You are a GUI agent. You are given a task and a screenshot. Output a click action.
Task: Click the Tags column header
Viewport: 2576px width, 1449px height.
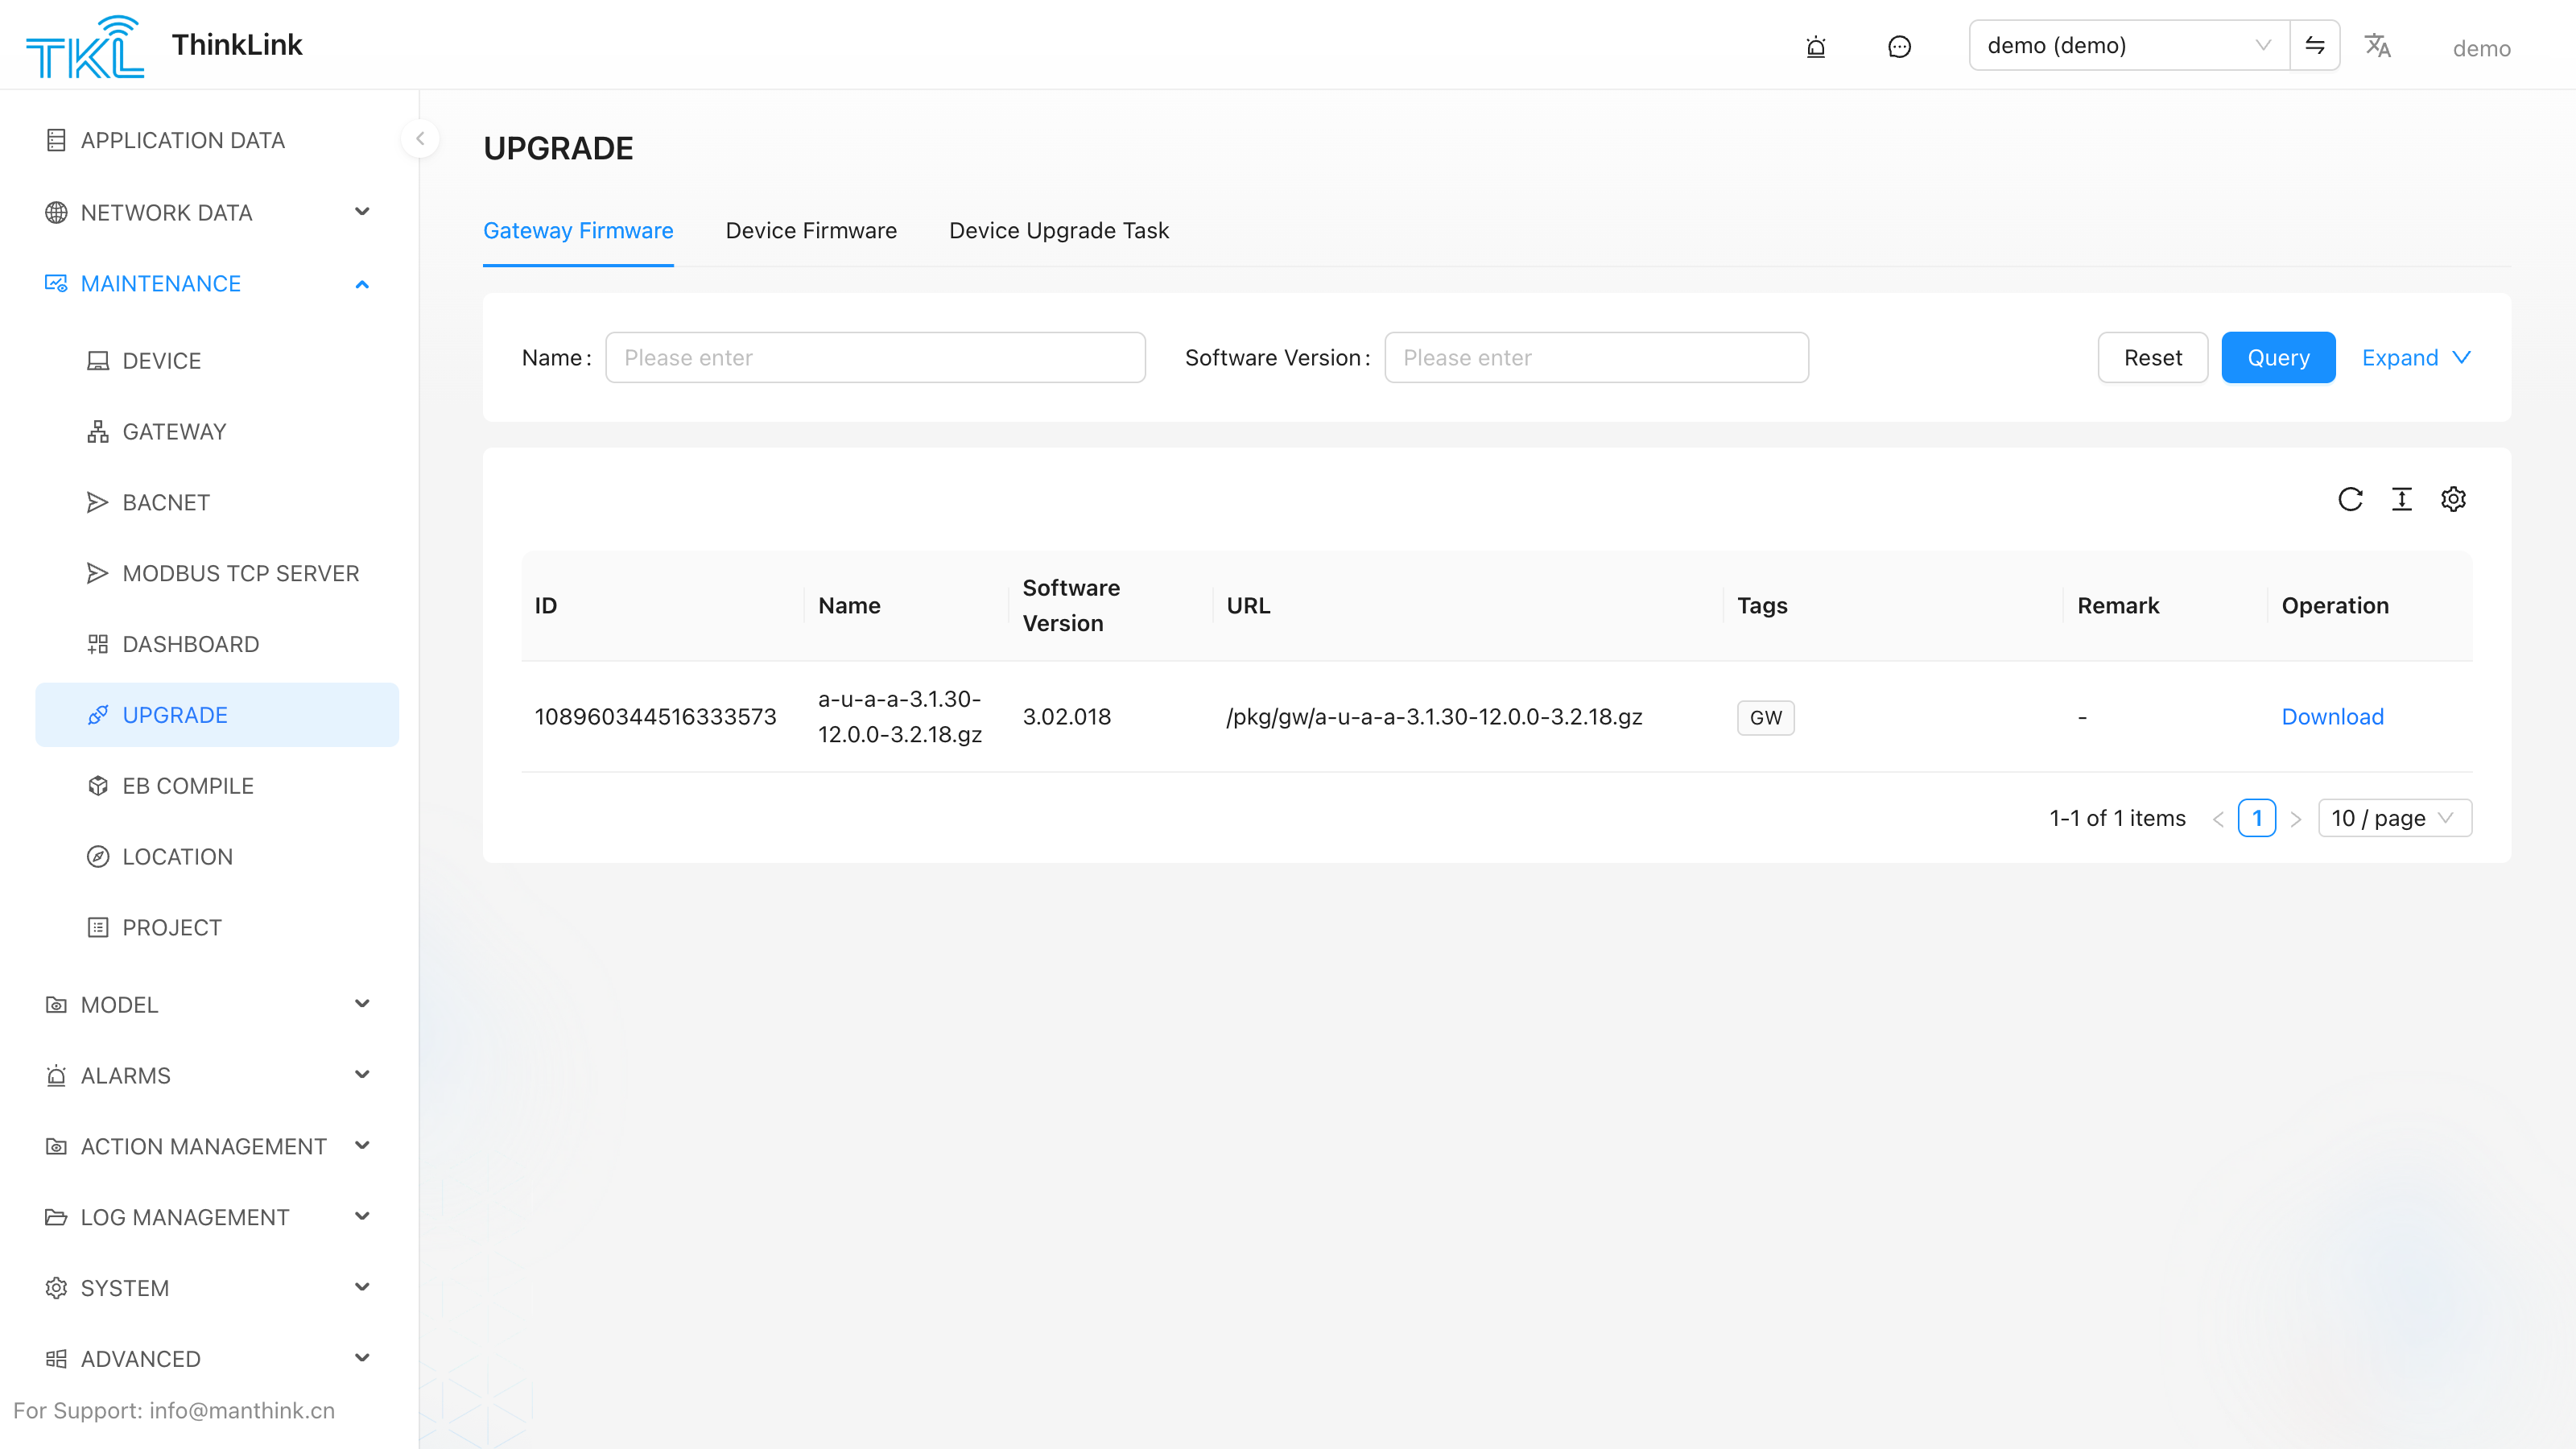[x=1762, y=606]
